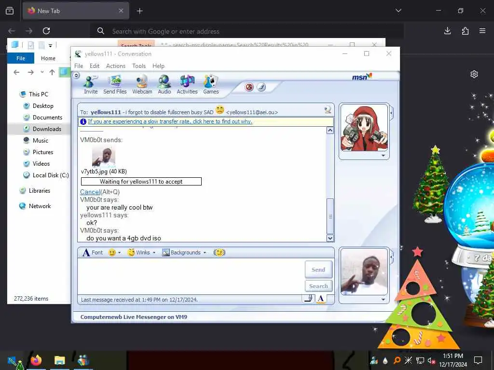The width and height of the screenshot is (494, 370).
Task: Click the chat scrollbar thumb
Action: pyautogui.click(x=330, y=216)
